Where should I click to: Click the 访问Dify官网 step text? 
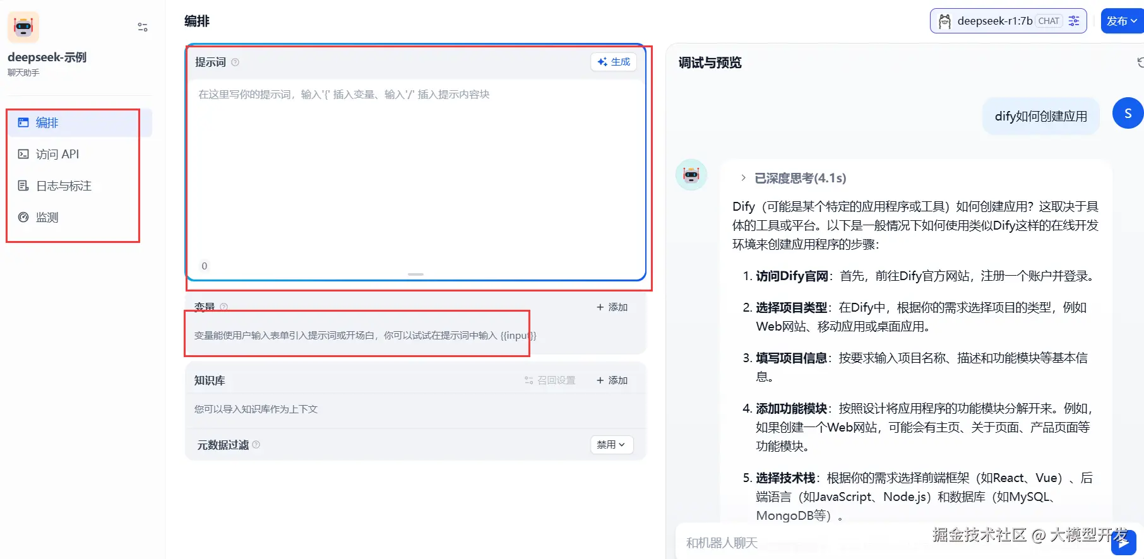[792, 276]
